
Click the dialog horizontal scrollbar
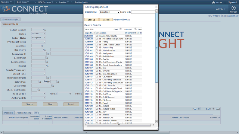coord(119,125)
